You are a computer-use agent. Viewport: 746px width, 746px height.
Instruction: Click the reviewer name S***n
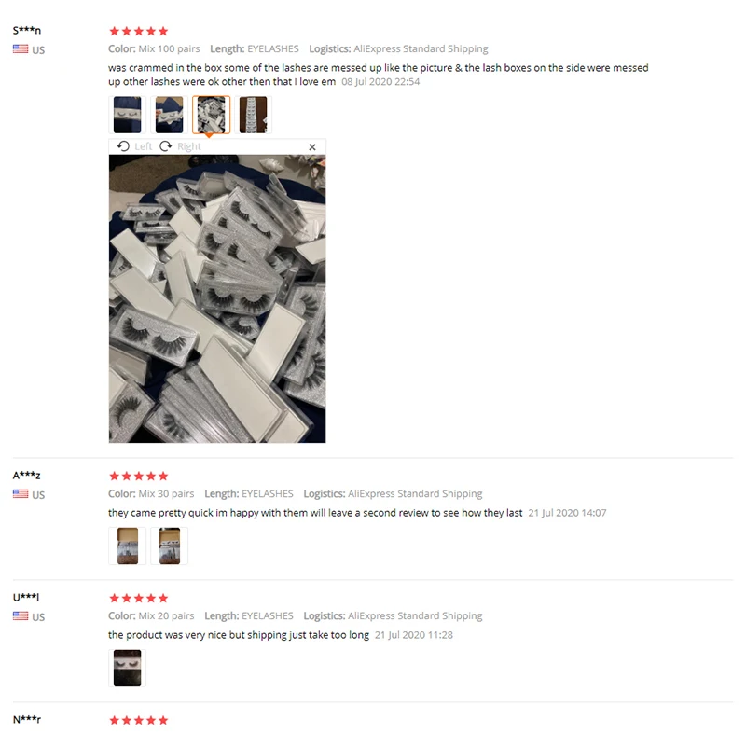(27, 31)
